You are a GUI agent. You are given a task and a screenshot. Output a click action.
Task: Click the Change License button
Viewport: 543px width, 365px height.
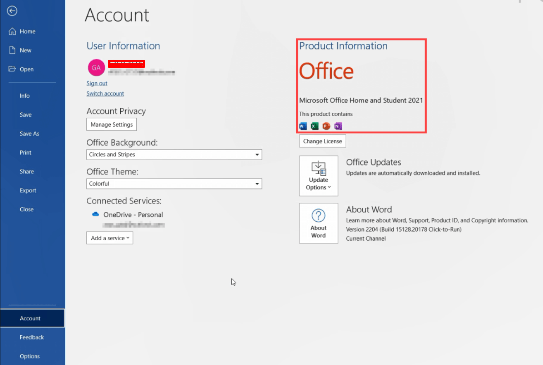pos(322,141)
